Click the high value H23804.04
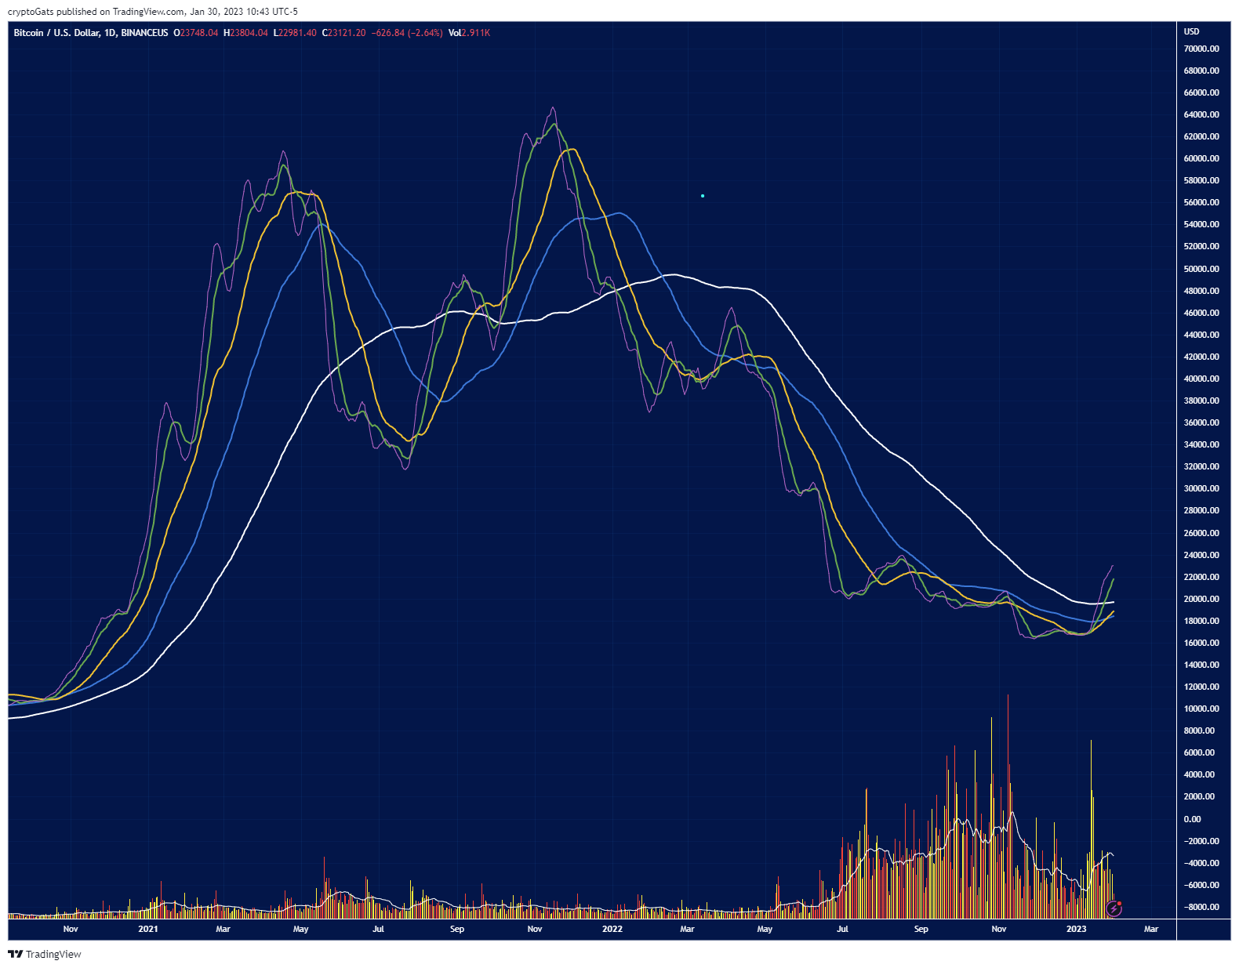The height and width of the screenshot is (968, 1239). [245, 33]
